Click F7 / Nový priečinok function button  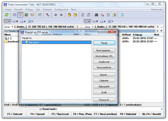(x=105, y=114)
